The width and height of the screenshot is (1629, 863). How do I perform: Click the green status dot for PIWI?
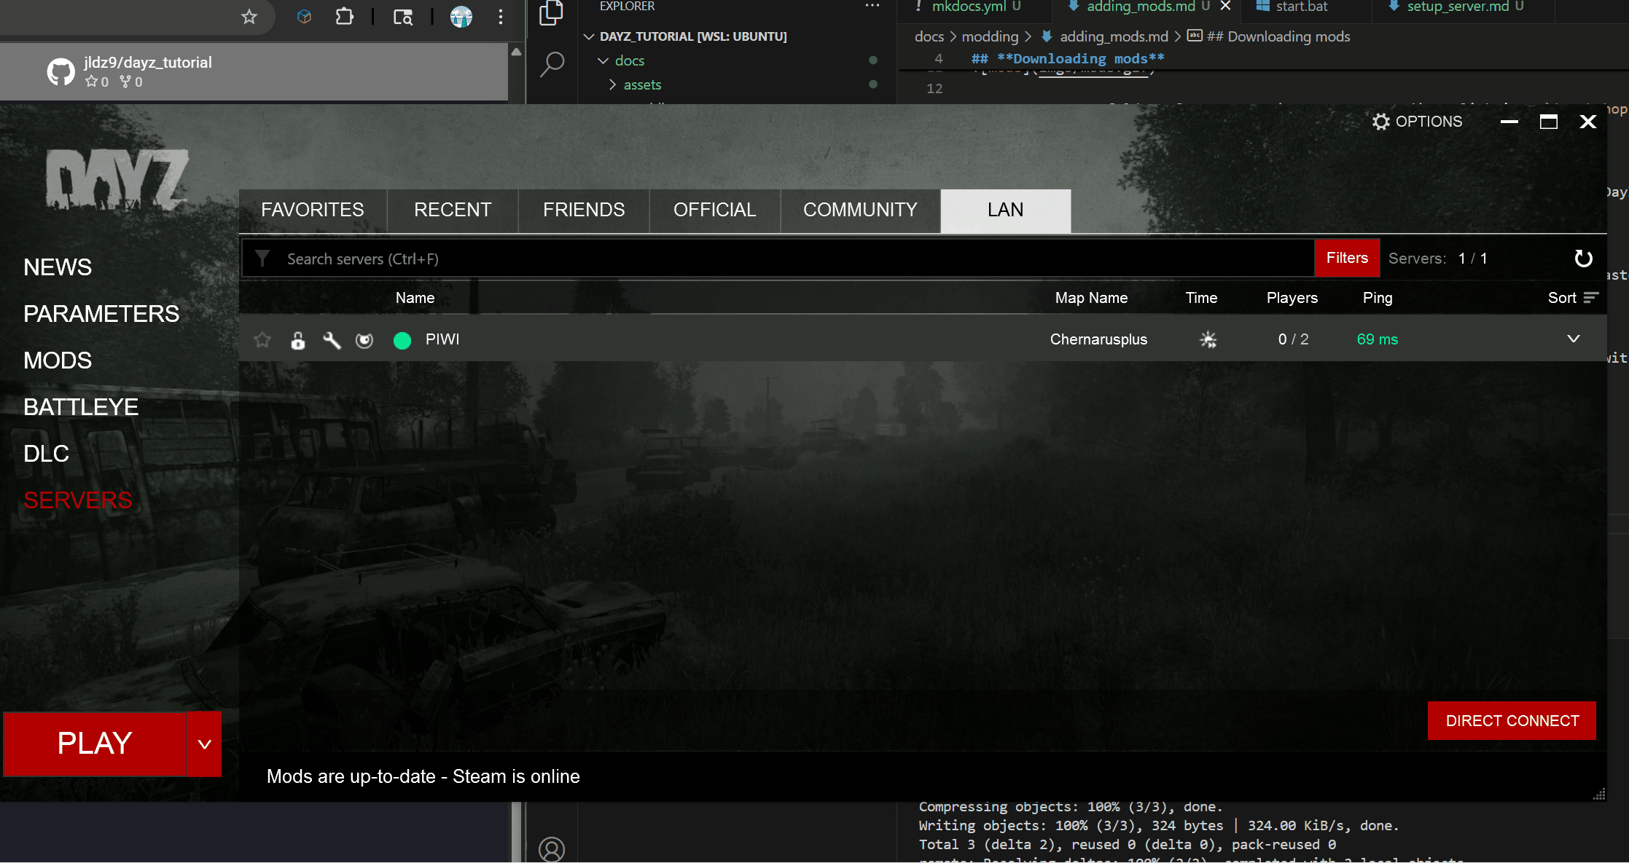pyautogui.click(x=402, y=340)
